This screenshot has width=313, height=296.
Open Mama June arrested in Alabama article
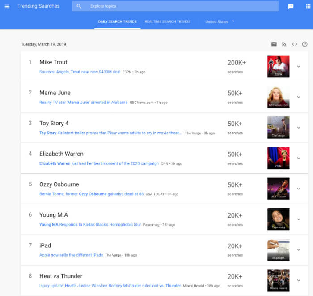click(x=84, y=103)
